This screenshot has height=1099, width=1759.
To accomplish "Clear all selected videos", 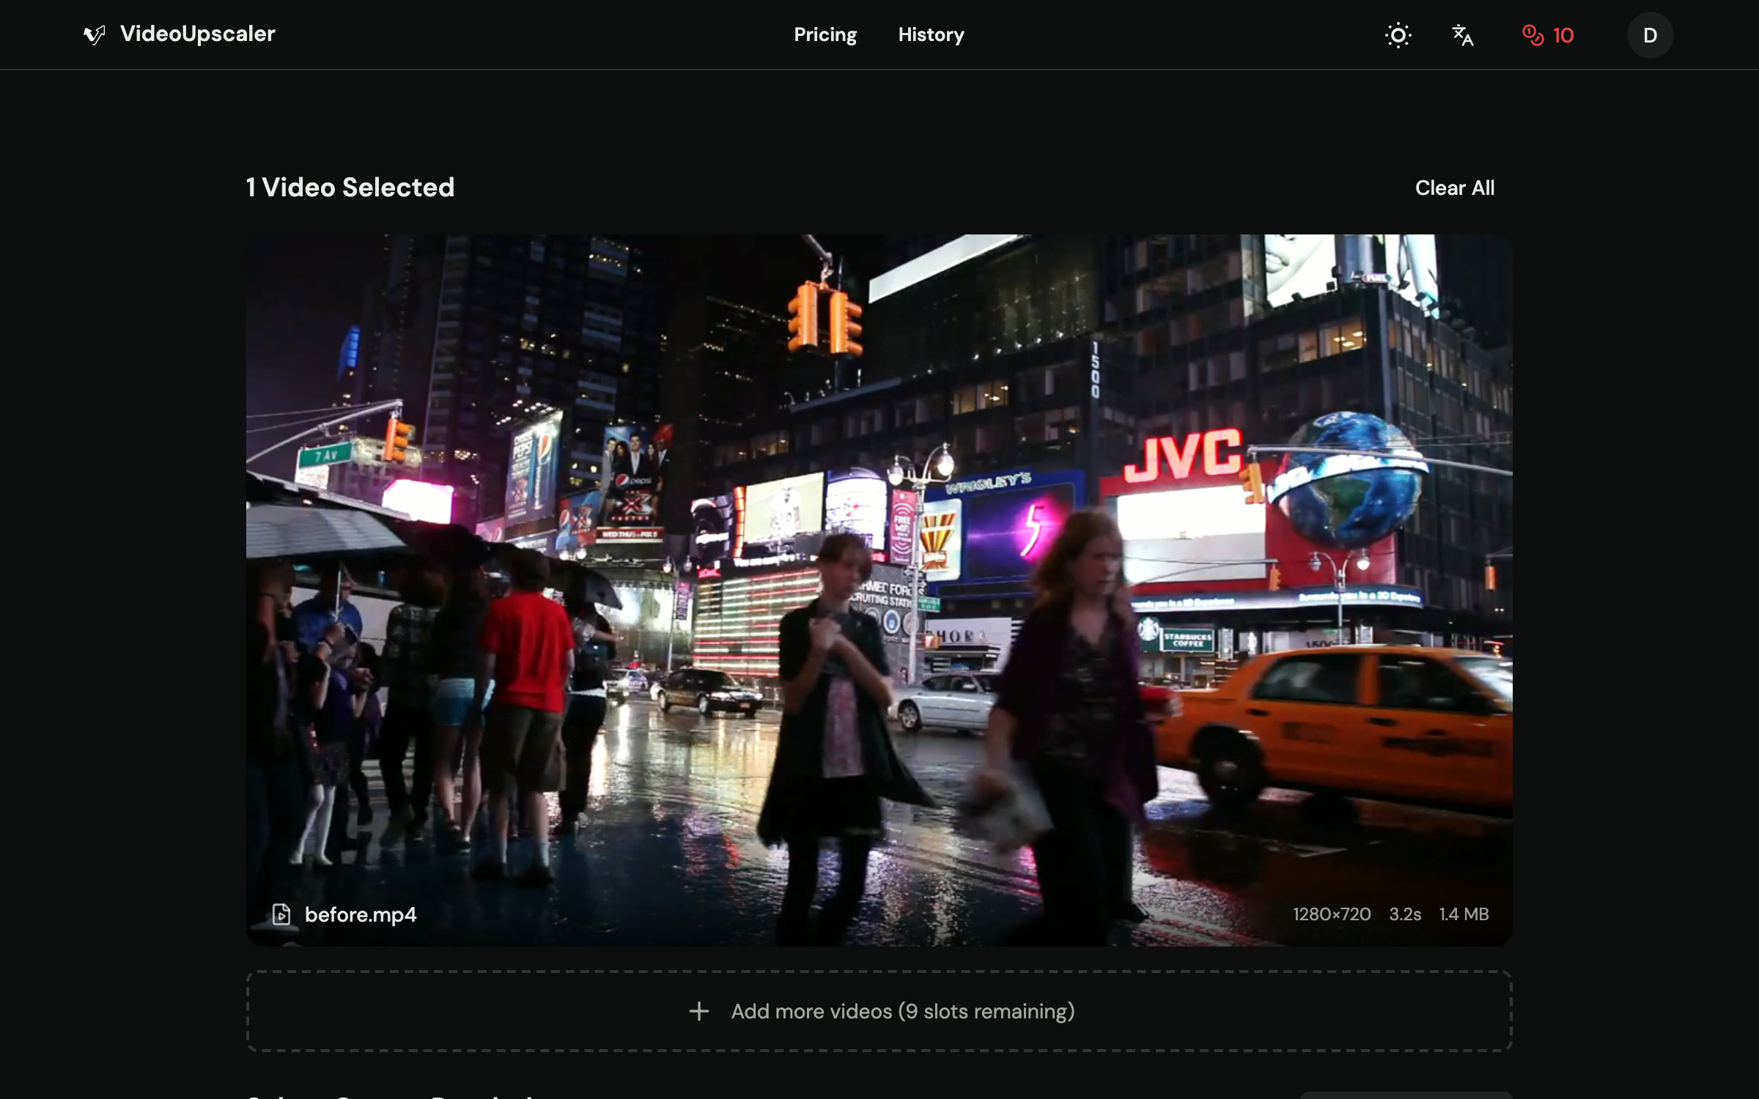I will (1454, 188).
